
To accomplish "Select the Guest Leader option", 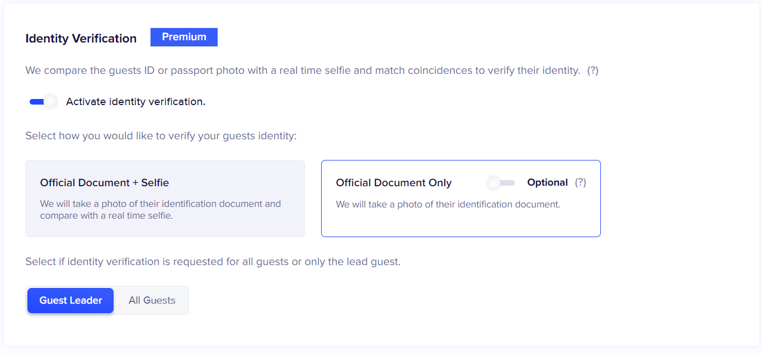I will (x=70, y=300).
